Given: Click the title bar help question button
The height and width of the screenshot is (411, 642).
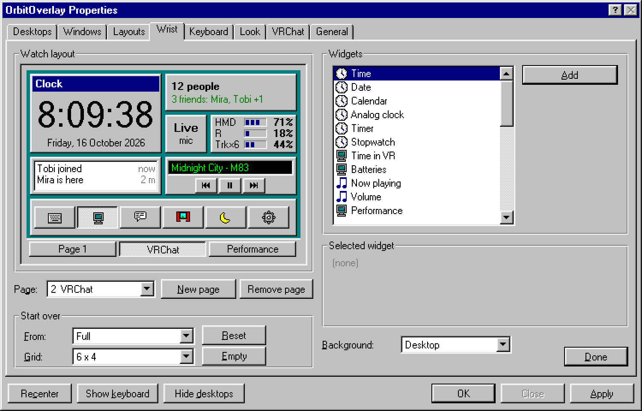Looking at the screenshot, I should coord(615,10).
